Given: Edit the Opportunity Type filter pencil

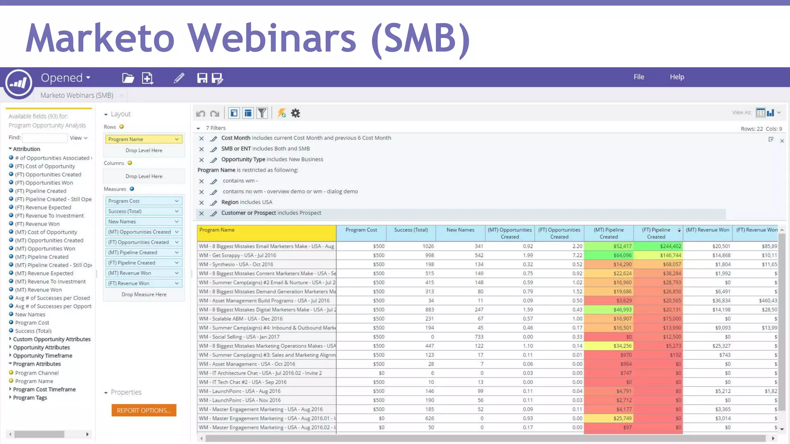Looking at the screenshot, I should (x=213, y=160).
